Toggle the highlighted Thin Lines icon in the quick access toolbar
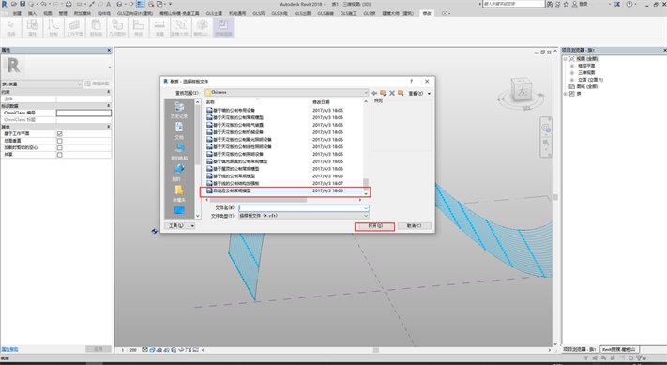 (141, 4)
